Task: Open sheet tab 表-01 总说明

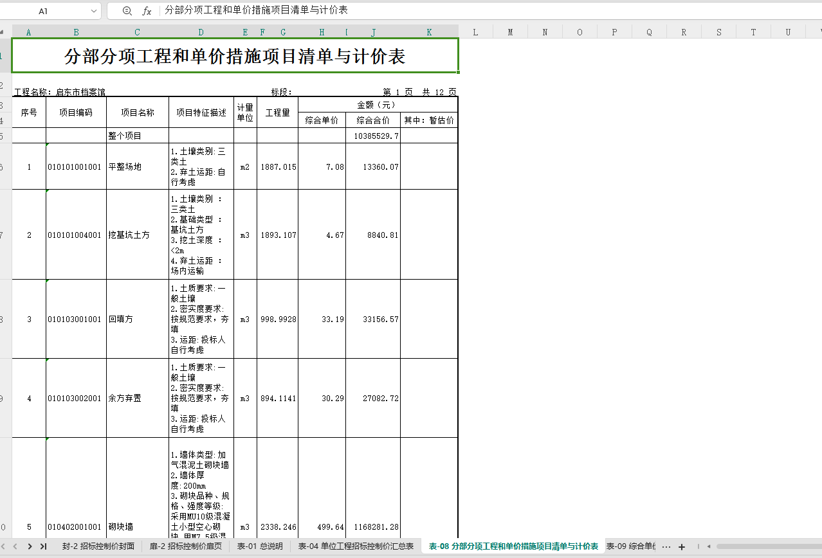Action: [x=260, y=546]
